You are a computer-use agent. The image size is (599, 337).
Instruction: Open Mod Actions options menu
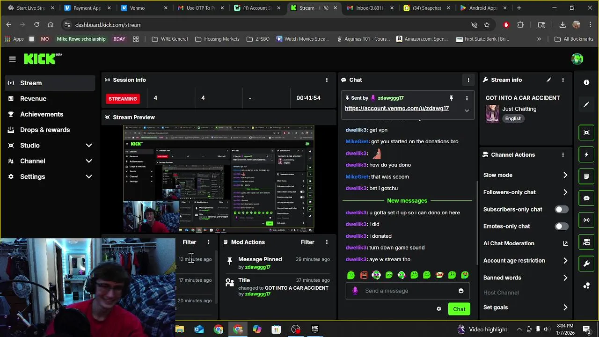327,242
